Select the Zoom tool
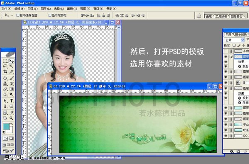The image size is (249, 164). 11,118
